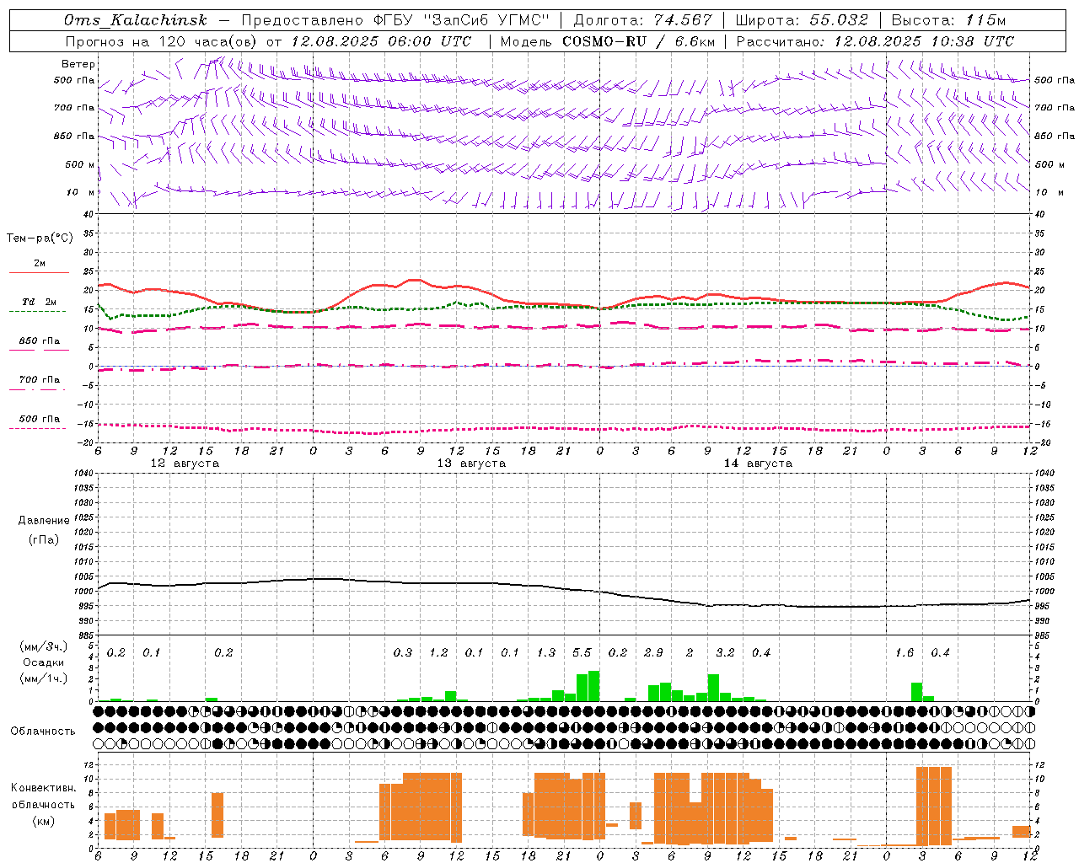Click the (км) unit under convective label
Viewport: 1079px width, 863px height.
pyautogui.click(x=44, y=821)
